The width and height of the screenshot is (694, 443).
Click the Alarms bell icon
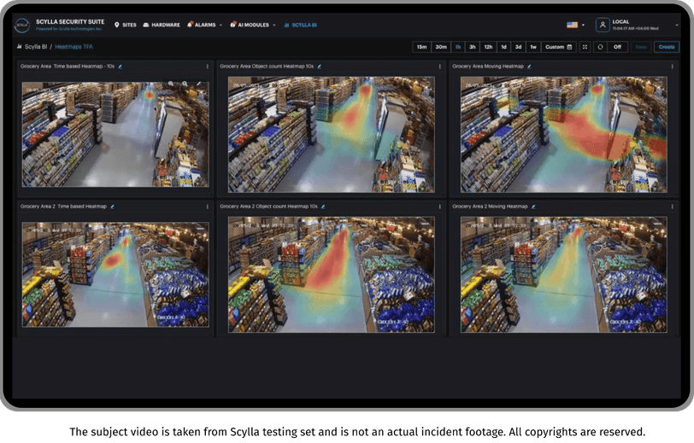click(x=190, y=25)
